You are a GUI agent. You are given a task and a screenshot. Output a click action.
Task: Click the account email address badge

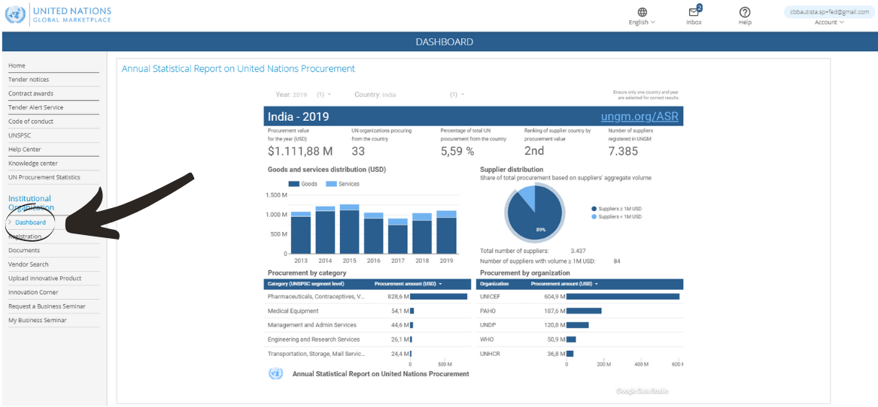click(x=829, y=12)
